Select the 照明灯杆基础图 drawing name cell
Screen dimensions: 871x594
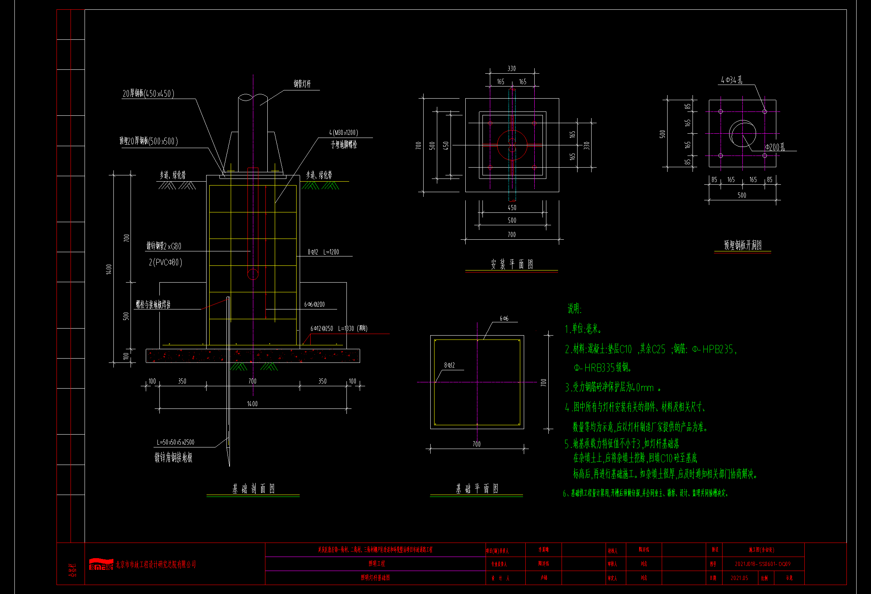coord(375,578)
